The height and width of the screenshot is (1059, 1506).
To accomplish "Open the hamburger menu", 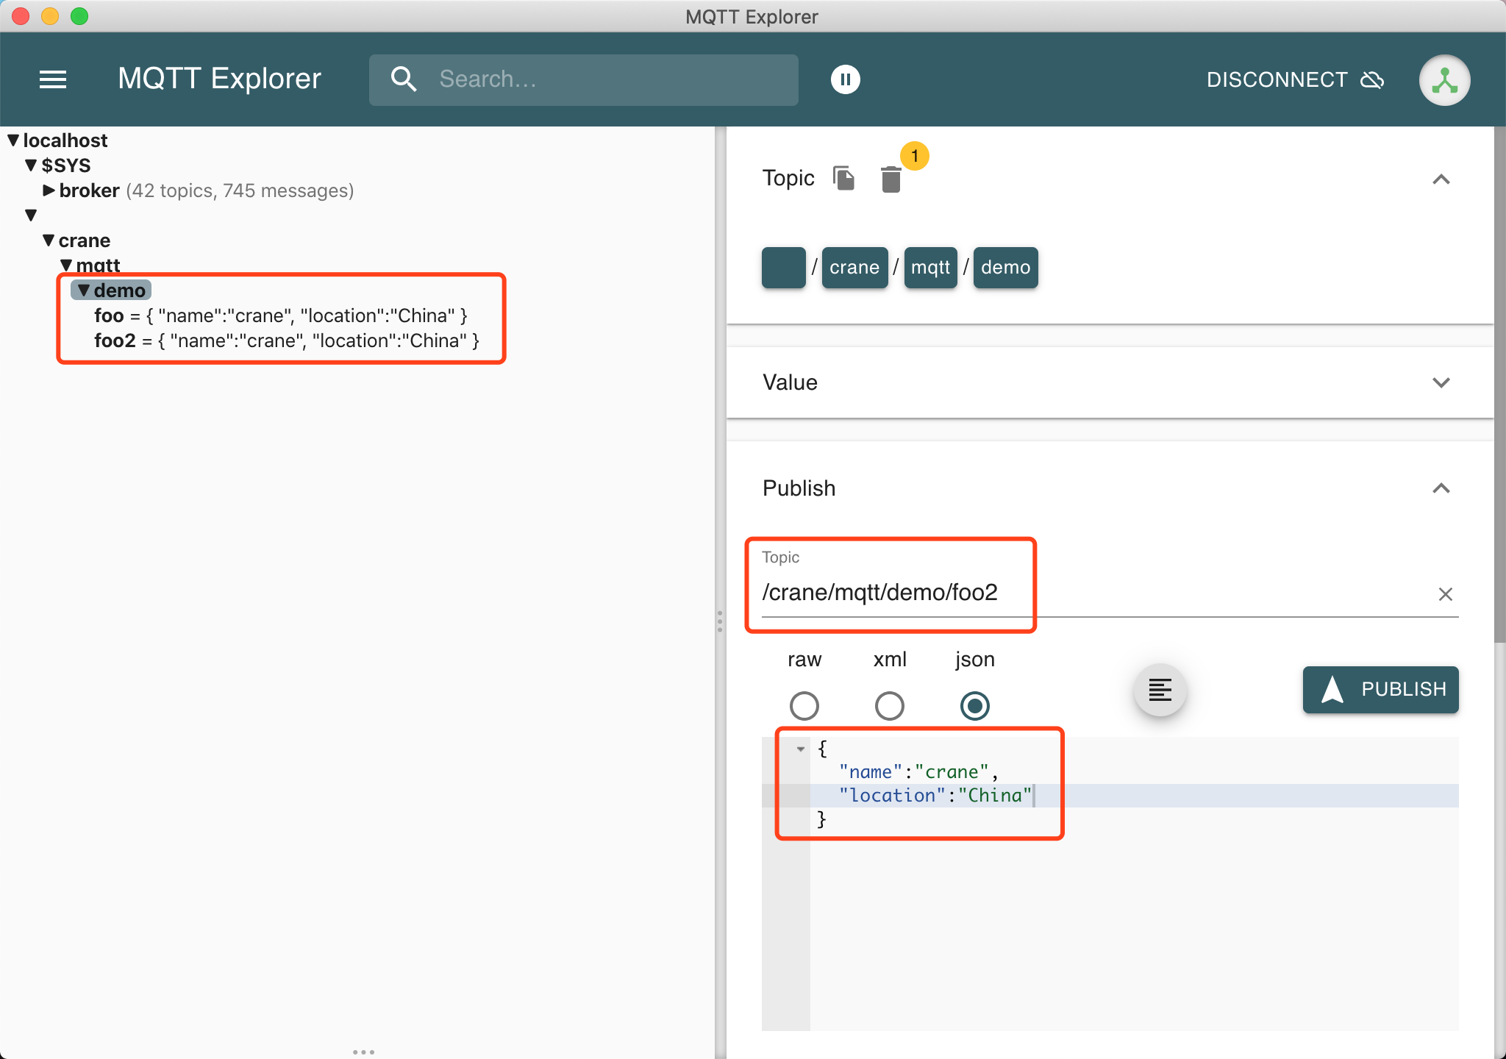I will (x=53, y=79).
